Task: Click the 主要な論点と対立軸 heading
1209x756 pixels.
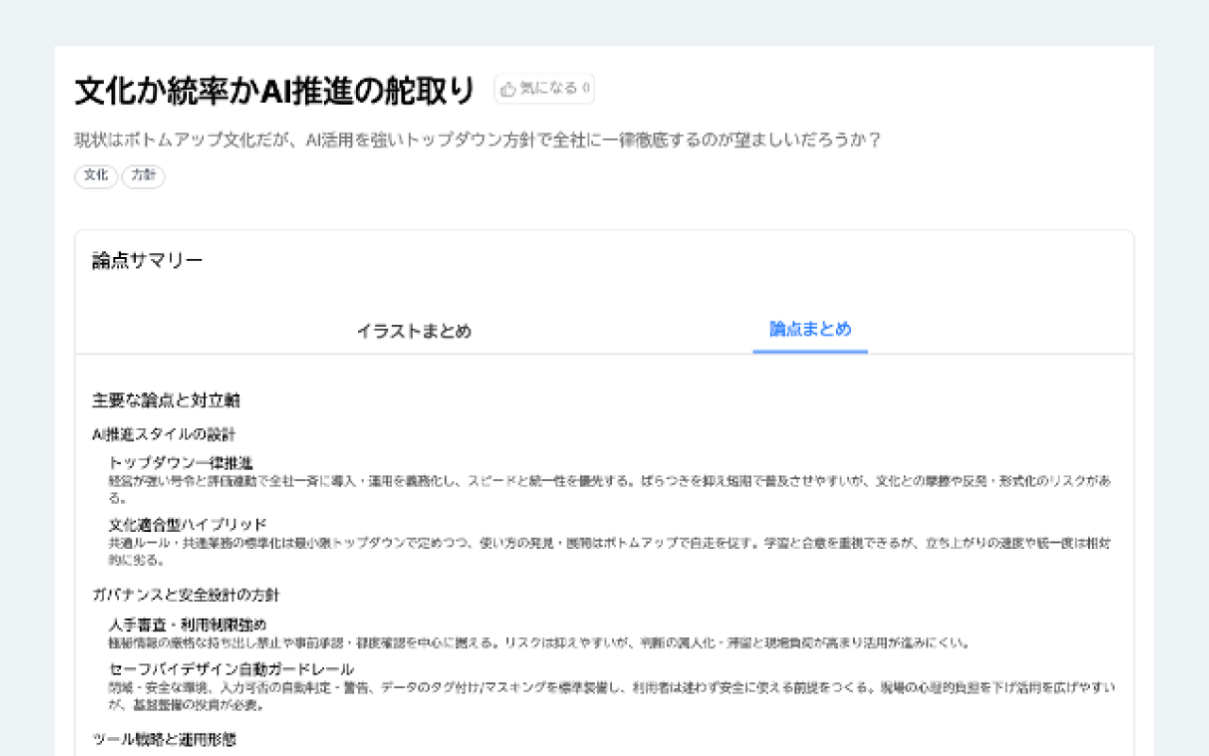Action: [x=166, y=401]
